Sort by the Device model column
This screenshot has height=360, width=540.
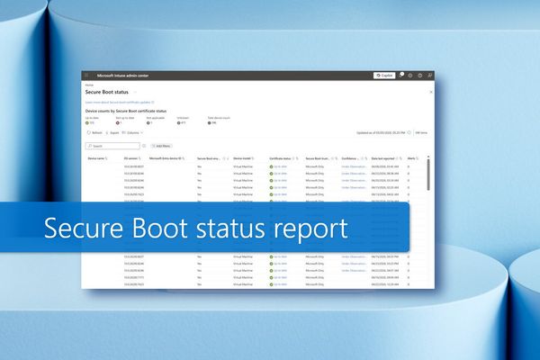click(244, 158)
